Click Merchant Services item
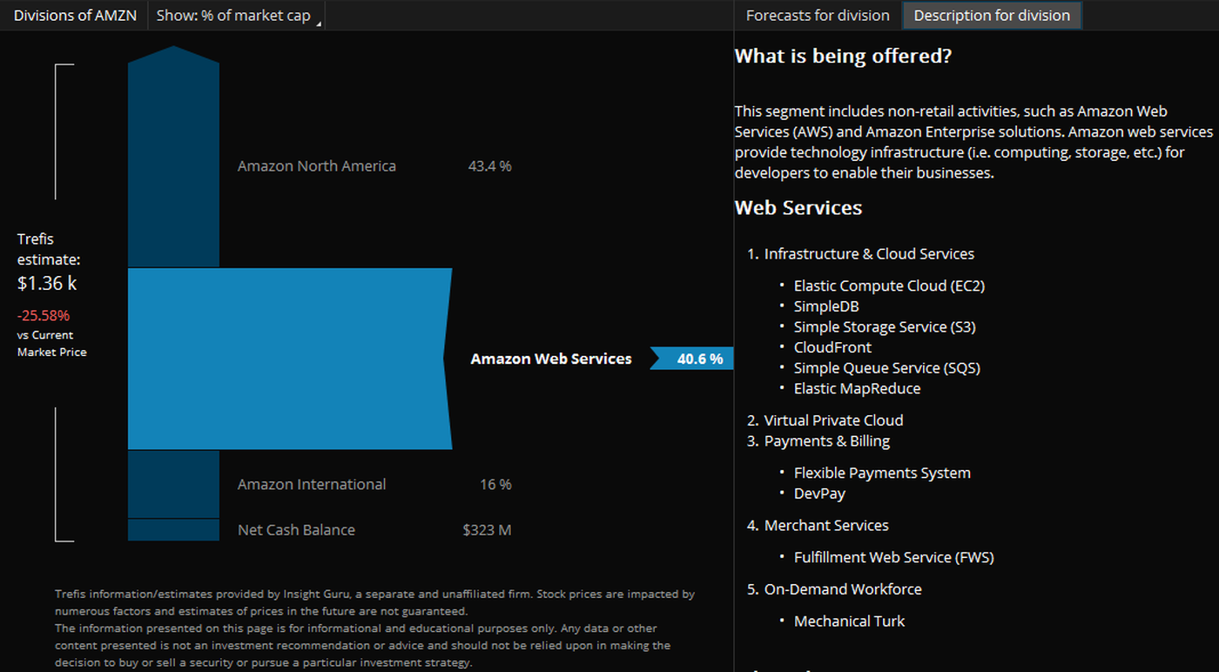The height and width of the screenshot is (672, 1219). pyautogui.click(x=826, y=526)
